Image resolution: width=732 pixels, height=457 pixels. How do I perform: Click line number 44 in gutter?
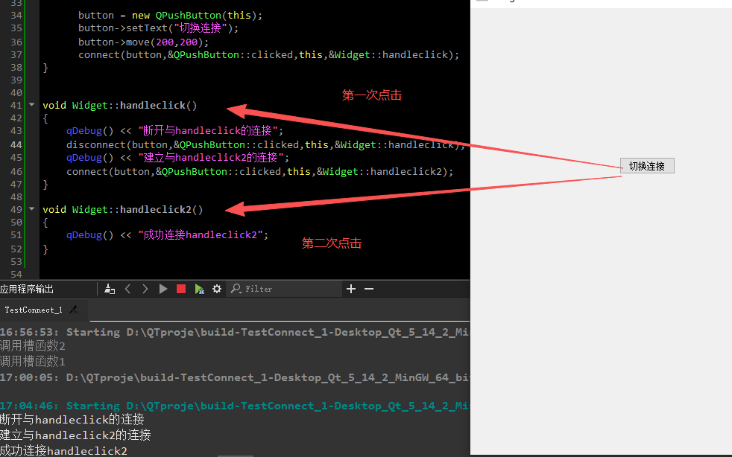[16, 144]
